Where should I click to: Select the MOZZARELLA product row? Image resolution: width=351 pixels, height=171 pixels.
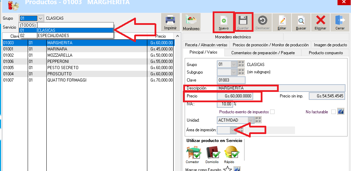(x=88, y=55)
